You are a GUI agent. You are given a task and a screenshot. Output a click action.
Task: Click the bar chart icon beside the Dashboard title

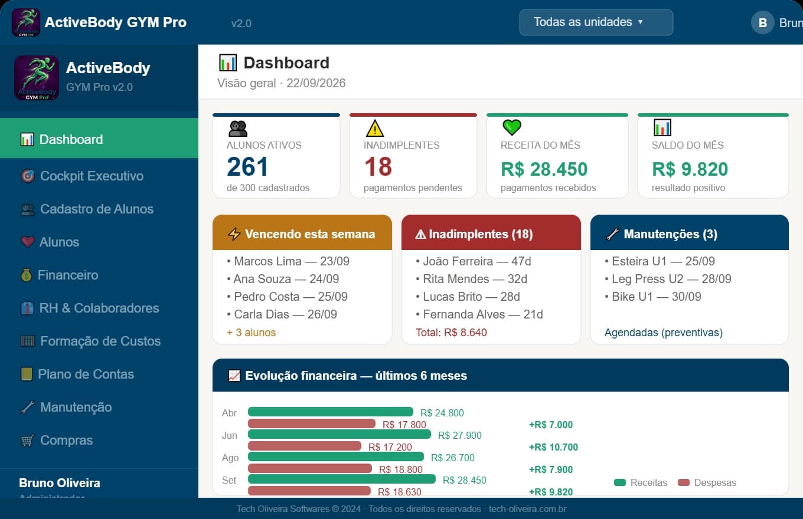tap(227, 63)
